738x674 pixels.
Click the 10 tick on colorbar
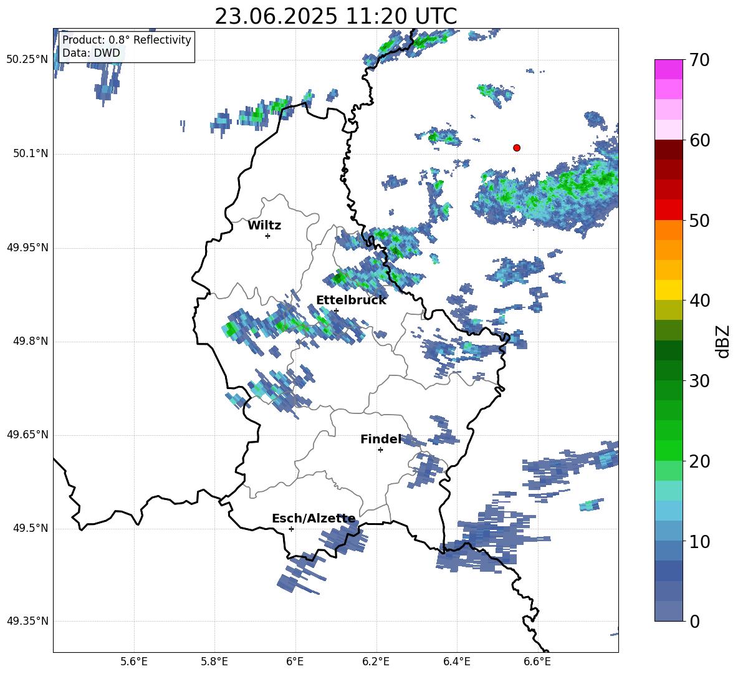point(699,541)
